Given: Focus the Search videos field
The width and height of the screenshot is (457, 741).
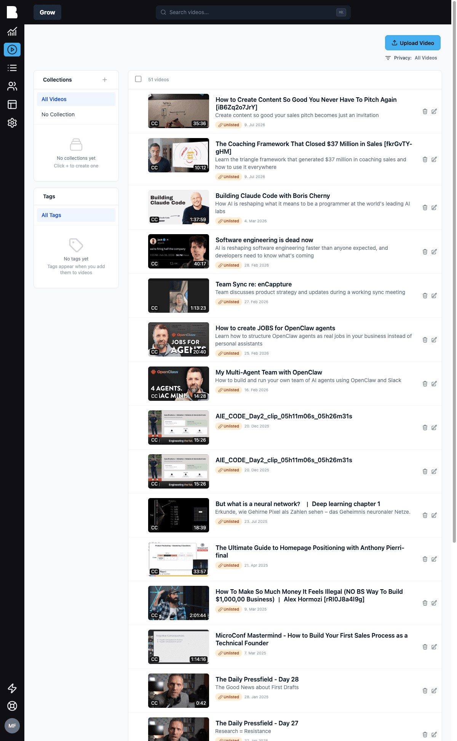Looking at the screenshot, I should click(x=253, y=12).
